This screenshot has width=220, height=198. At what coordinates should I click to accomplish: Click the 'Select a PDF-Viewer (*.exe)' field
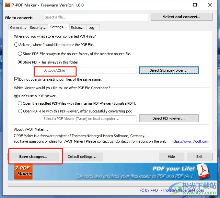(89, 119)
